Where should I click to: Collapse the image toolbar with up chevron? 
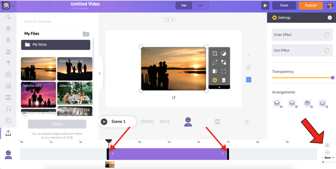pos(219,87)
